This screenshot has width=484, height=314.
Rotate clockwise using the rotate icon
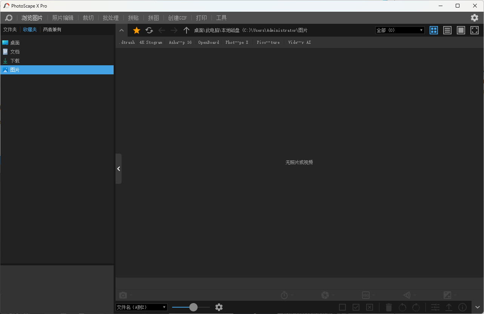(416, 307)
